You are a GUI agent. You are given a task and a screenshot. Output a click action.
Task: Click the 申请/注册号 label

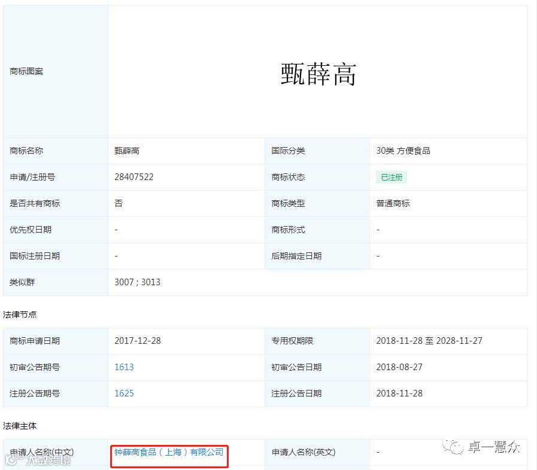(x=32, y=177)
